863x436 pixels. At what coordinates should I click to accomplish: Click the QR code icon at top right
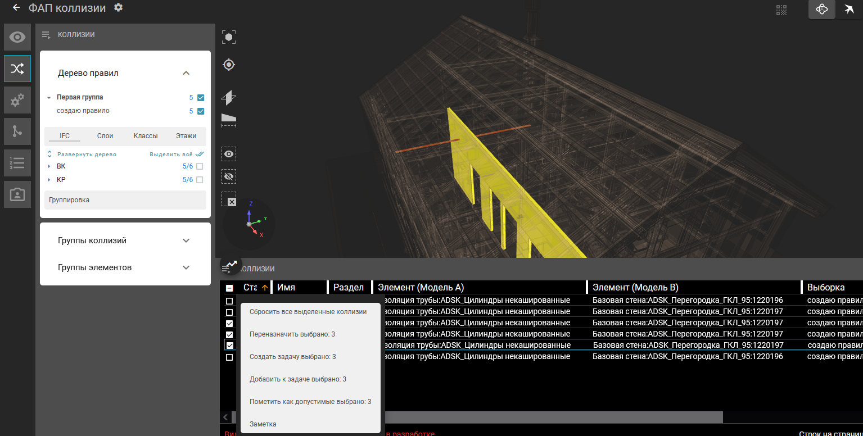[x=781, y=10]
